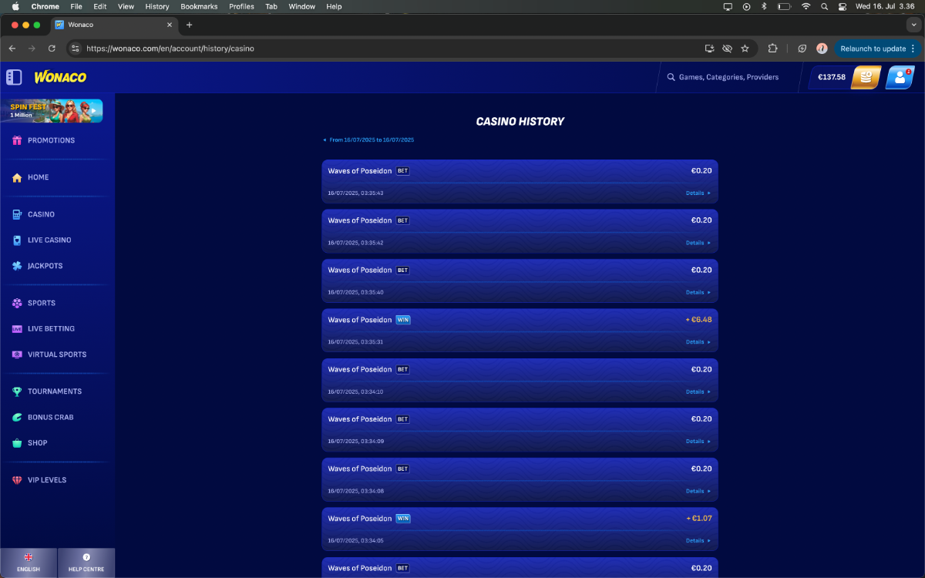Open the date range filter 16/07/2025
The image size is (925, 578).
(368, 140)
